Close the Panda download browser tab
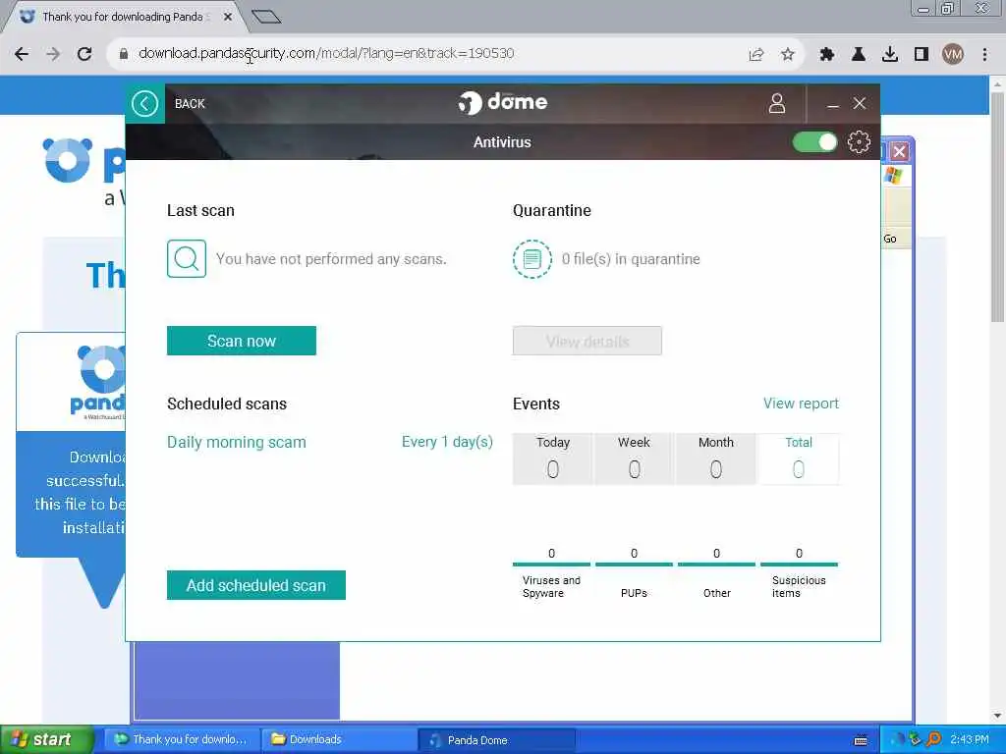This screenshot has height=754, width=1006. coord(228,17)
